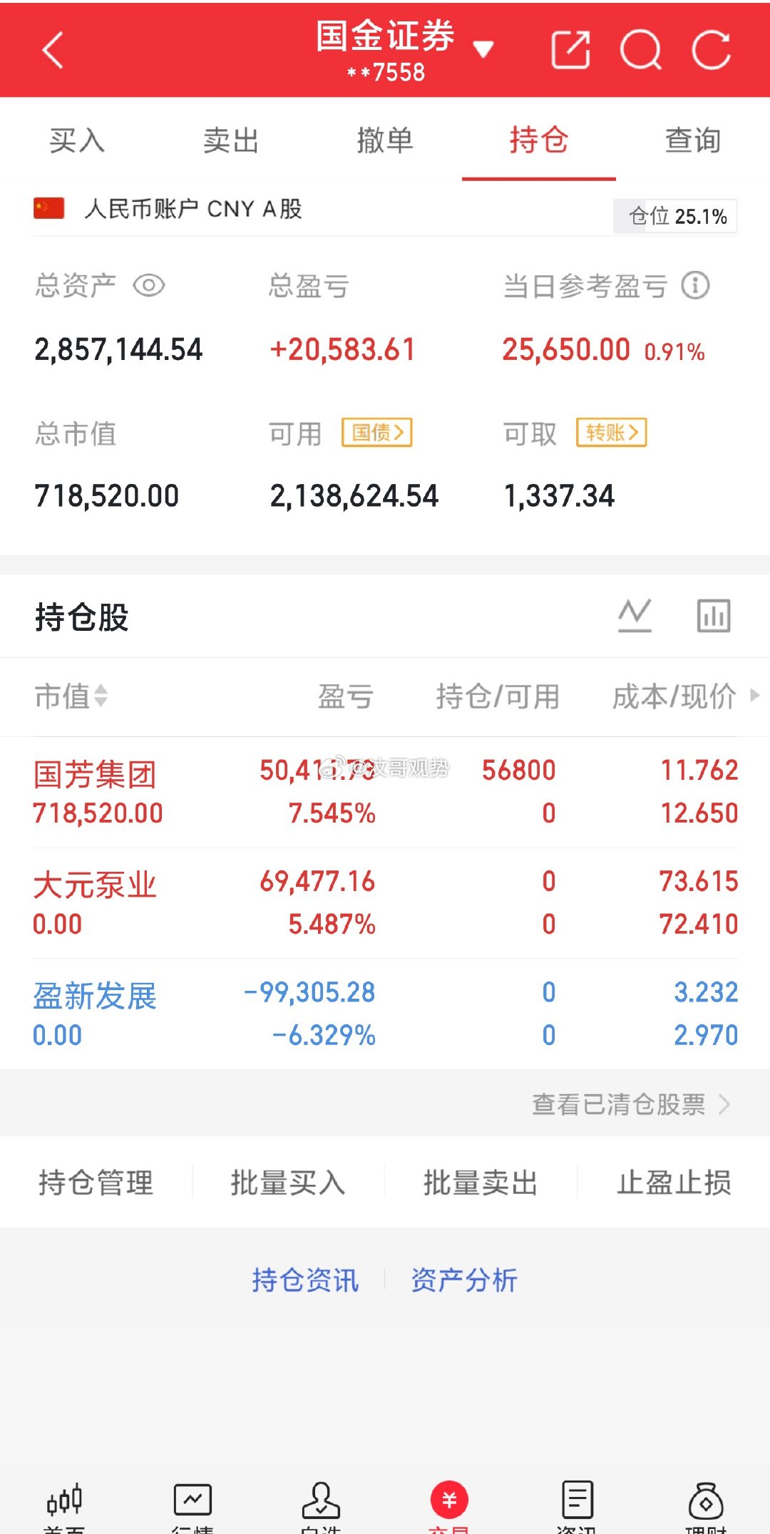Switch to the 查询 tab
The width and height of the screenshot is (770, 1534).
[693, 140]
